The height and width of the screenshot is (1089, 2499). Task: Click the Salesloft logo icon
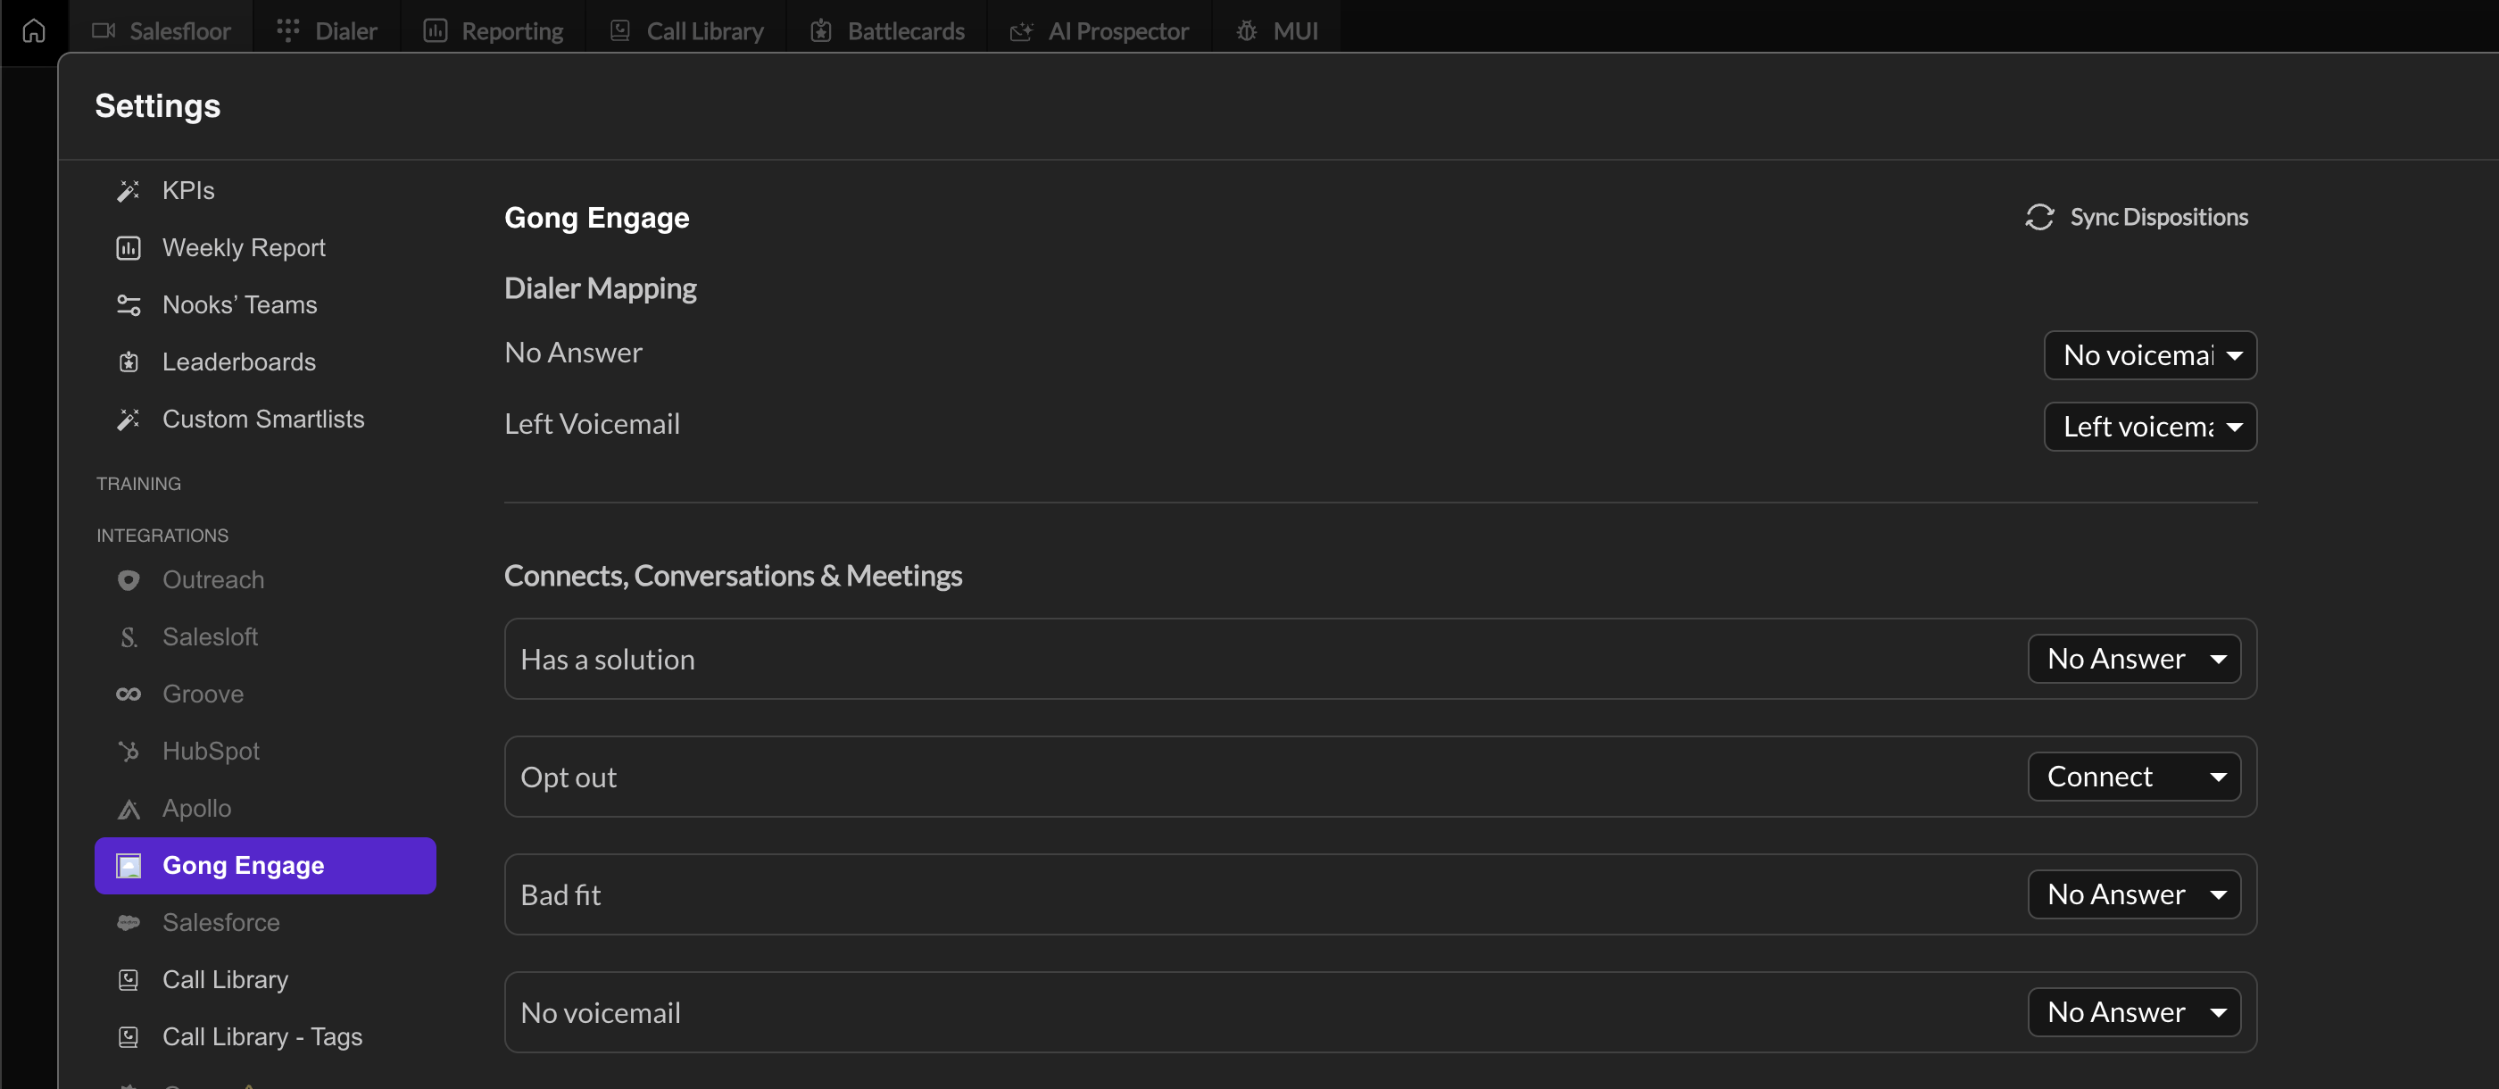[128, 636]
